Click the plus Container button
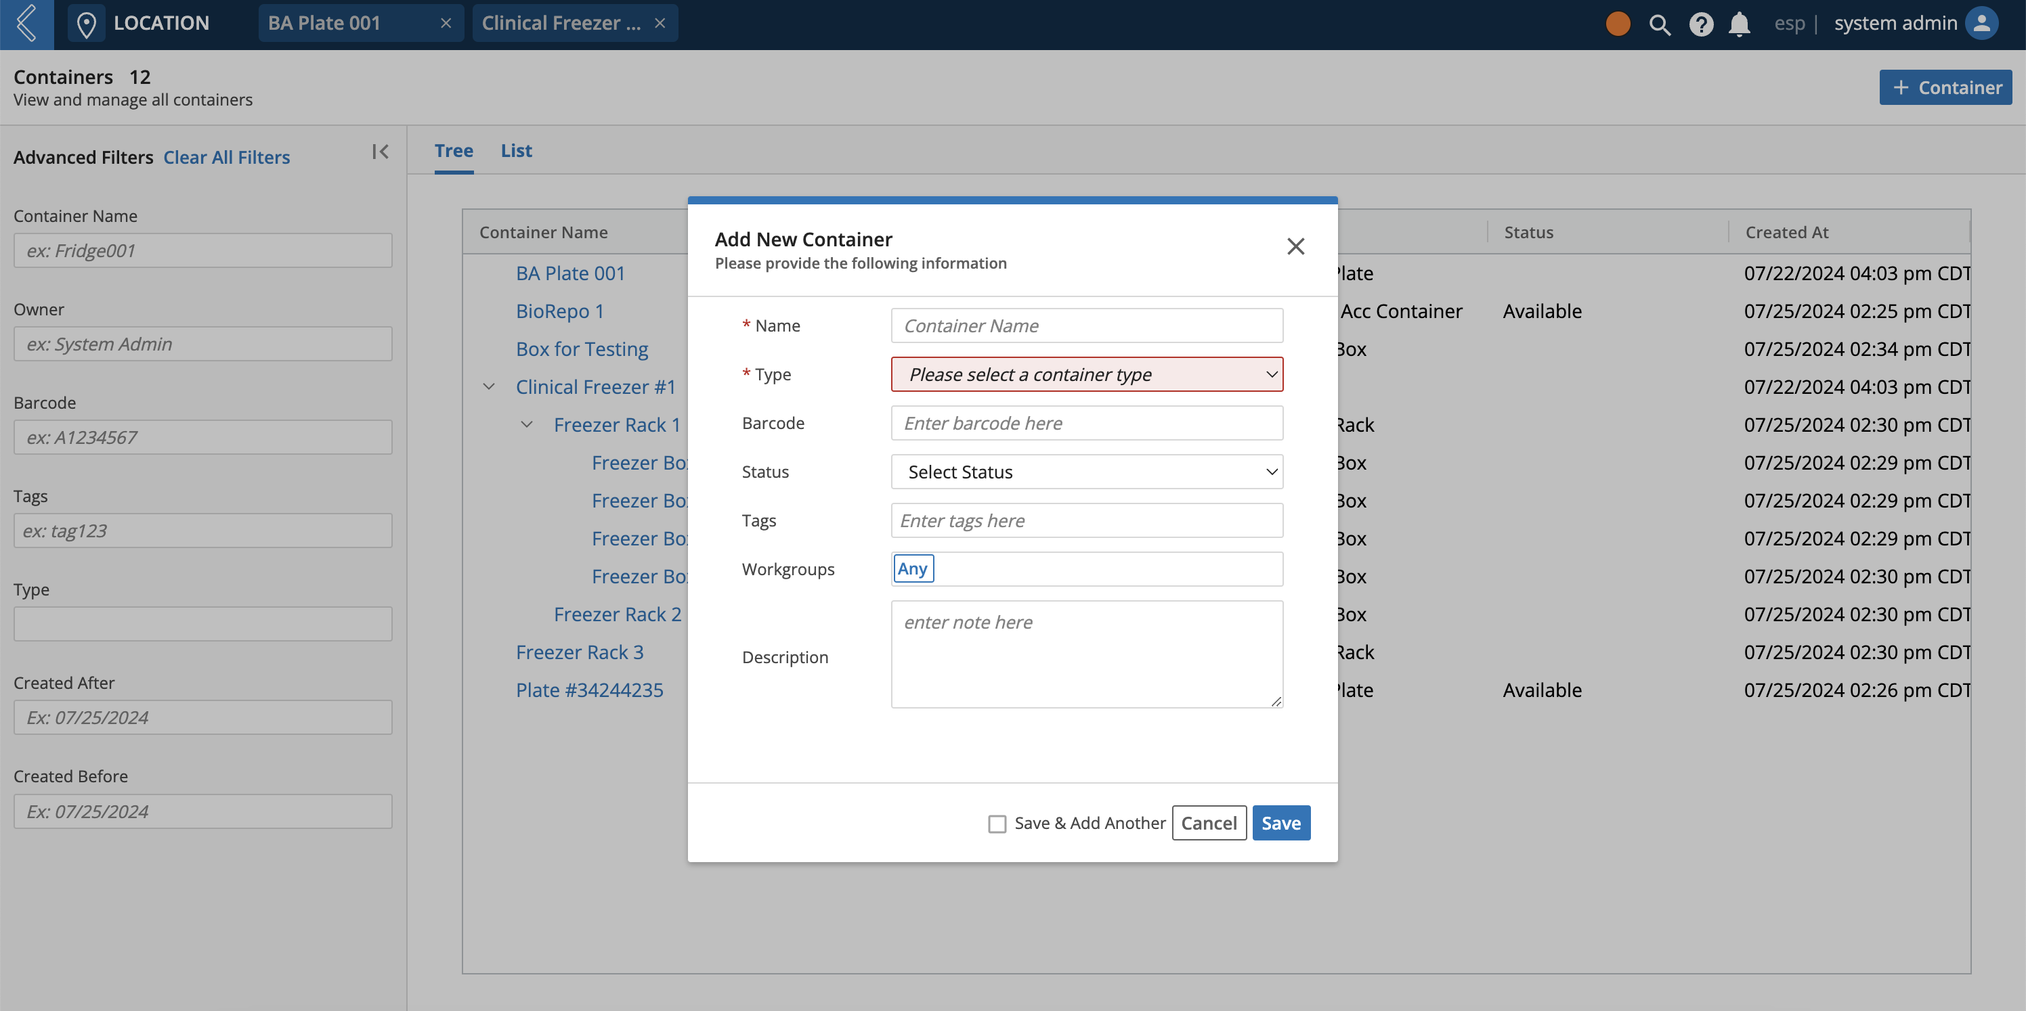The image size is (2026, 1011). 1945,87
